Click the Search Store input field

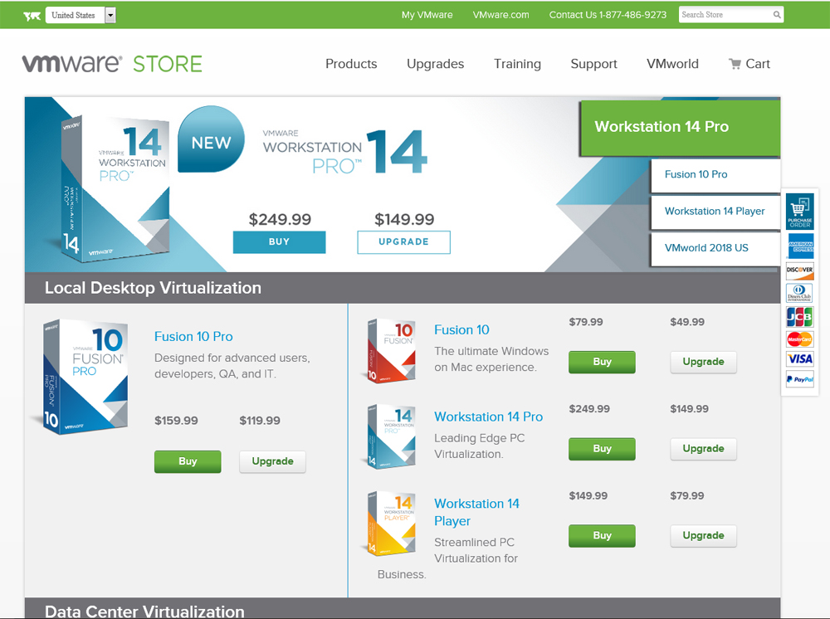[725, 15]
